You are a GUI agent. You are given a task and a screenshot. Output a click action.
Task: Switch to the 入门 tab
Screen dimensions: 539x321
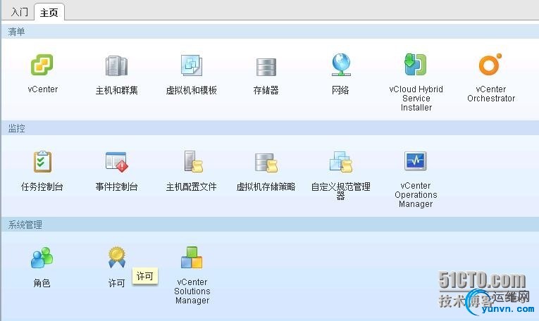19,13
